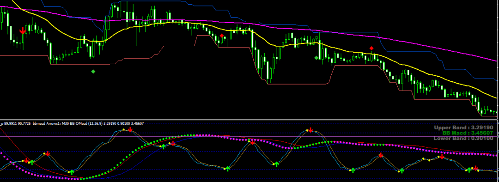The image size is (499, 182).
Task: Click the red sell arrow on the price chart
Action: (22, 30)
